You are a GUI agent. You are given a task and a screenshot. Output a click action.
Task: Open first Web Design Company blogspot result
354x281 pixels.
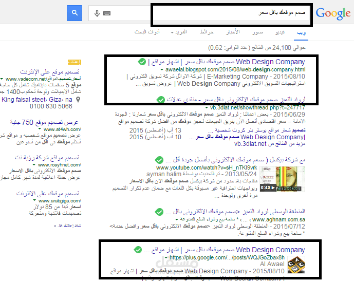(227, 62)
